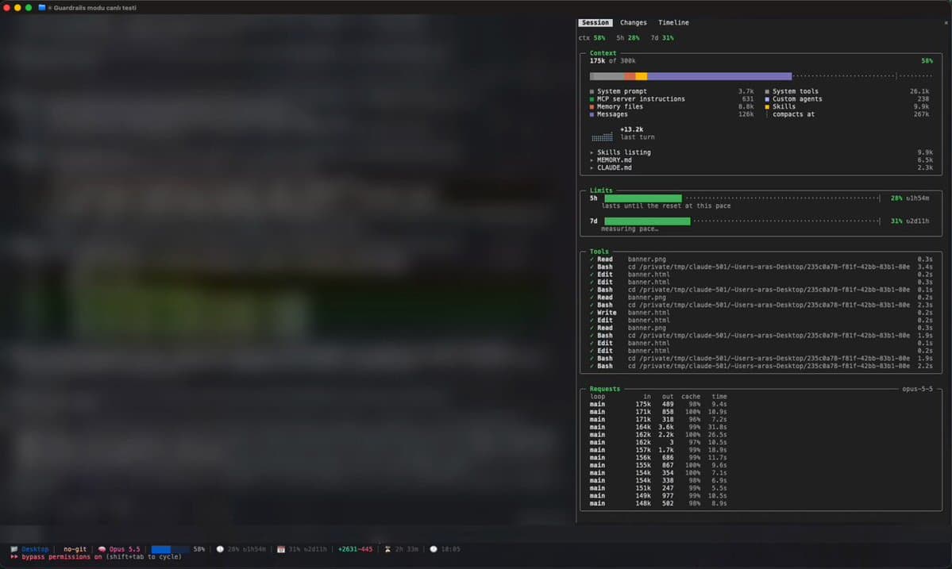Image resolution: width=952 pixels, height=569 pixels.
Task: Select the request row with 171k in, 858 out
Action: 658,412
